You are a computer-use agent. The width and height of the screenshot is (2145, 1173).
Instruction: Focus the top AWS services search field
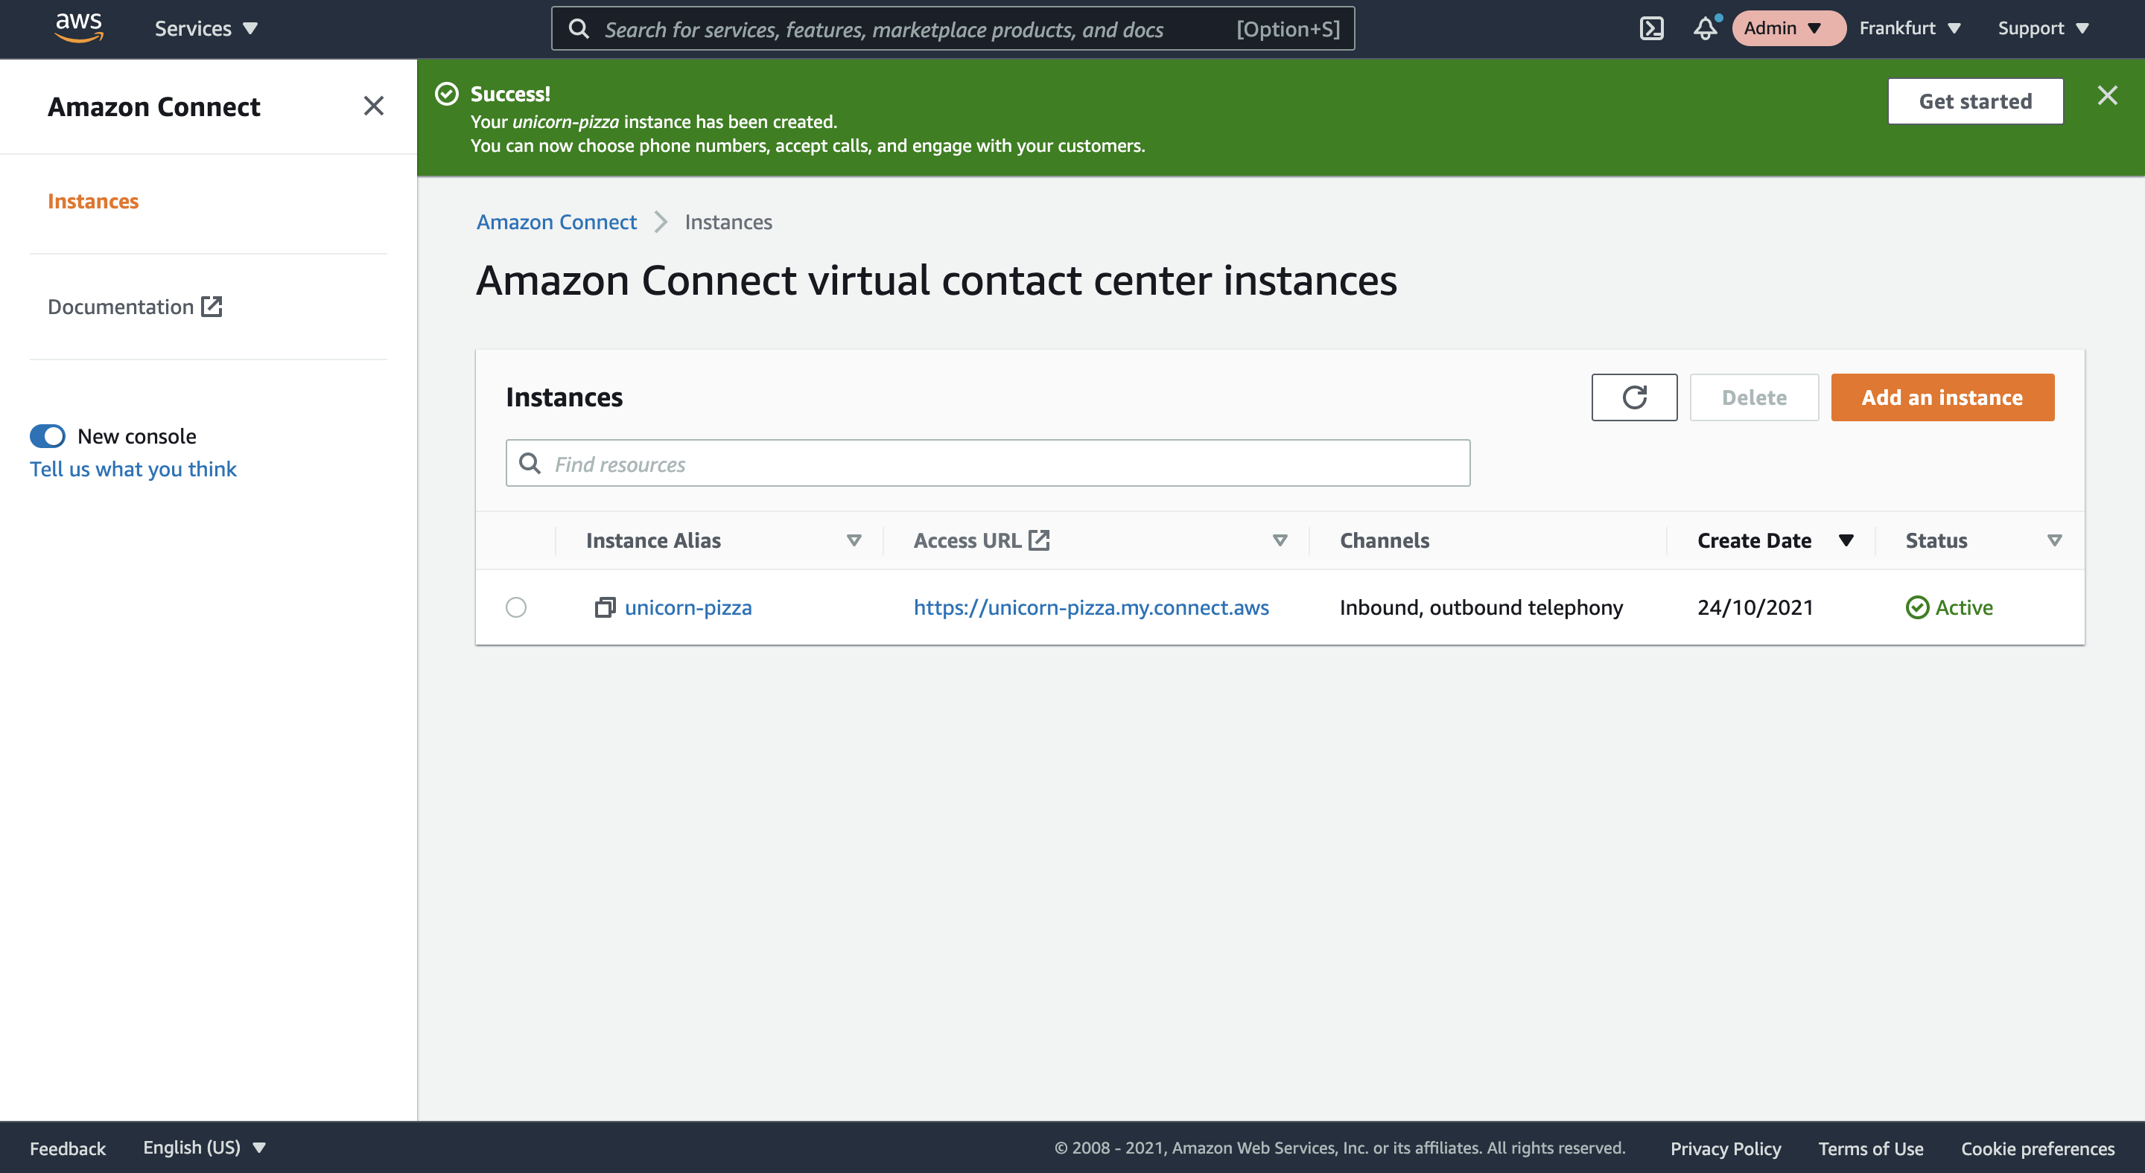(953, 29)
